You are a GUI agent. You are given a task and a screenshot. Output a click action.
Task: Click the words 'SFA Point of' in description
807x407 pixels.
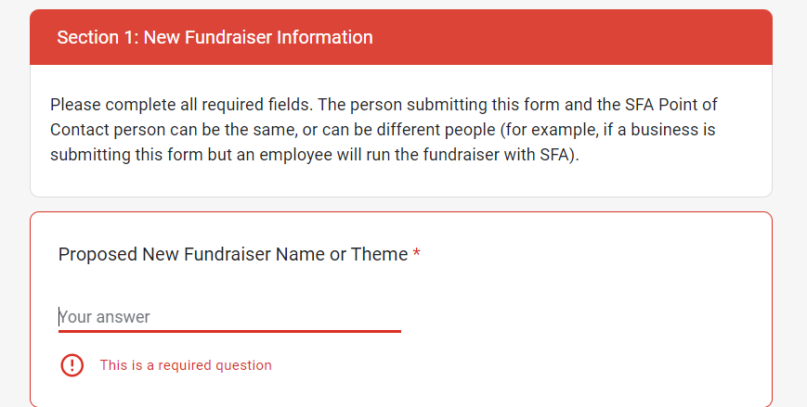click(671, 105)
